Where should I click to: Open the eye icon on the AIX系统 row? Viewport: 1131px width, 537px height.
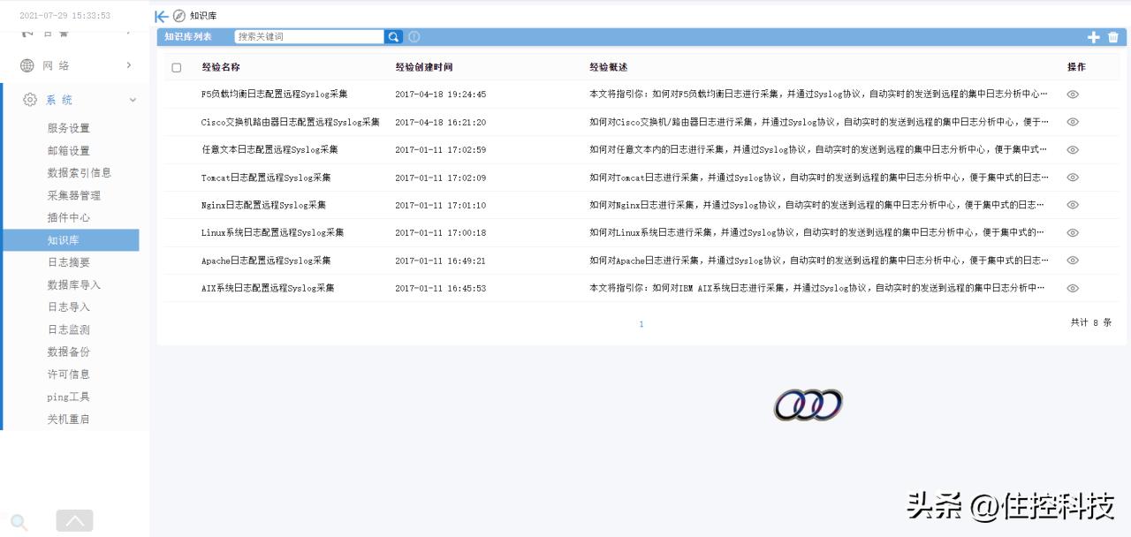point(1072,287)
